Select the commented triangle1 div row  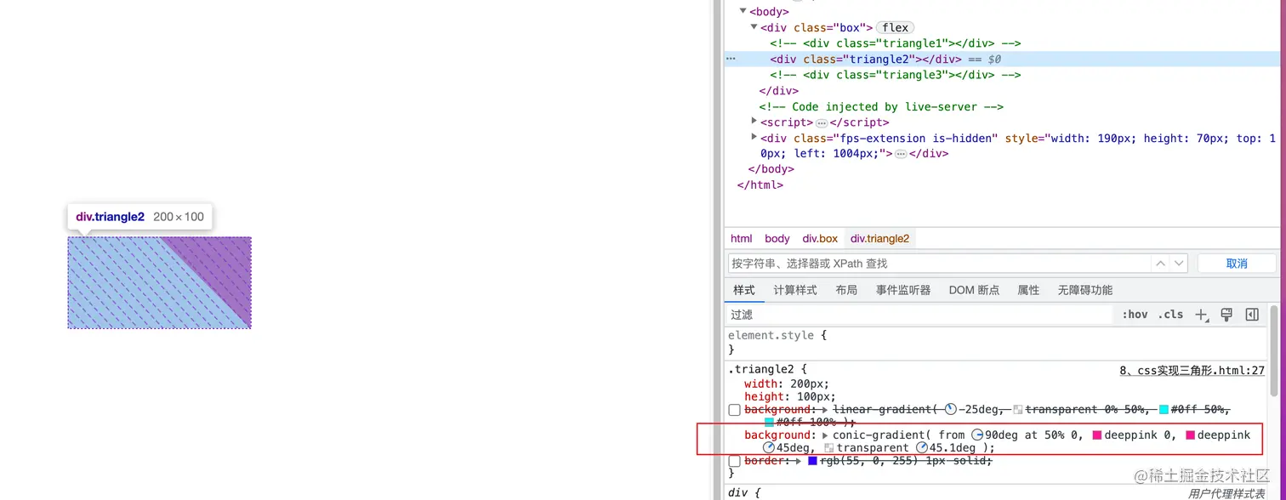pos(896,43)
